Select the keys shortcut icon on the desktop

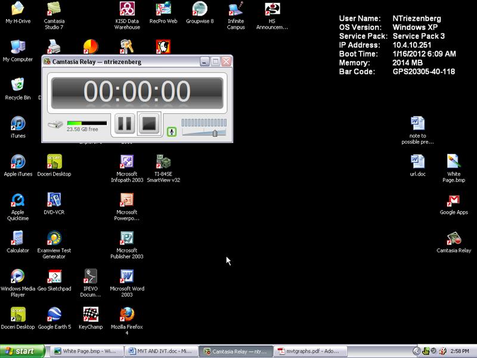pos(127,47)
